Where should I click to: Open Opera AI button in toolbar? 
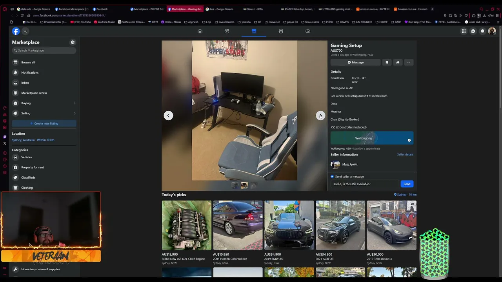click(491, 15)
